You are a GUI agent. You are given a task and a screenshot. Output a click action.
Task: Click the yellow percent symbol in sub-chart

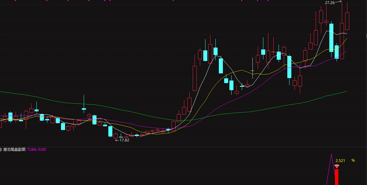pyautogui.click(x=353, y=160)
